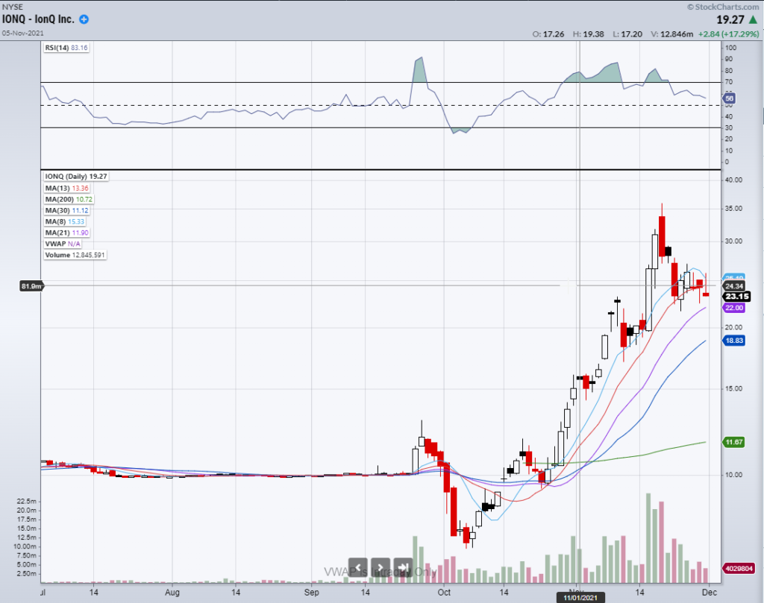The height and width of the screenshot is (603, 764).
Task: Jump to latest bar with skip-to-end button
Action: [x=403, y=568]
